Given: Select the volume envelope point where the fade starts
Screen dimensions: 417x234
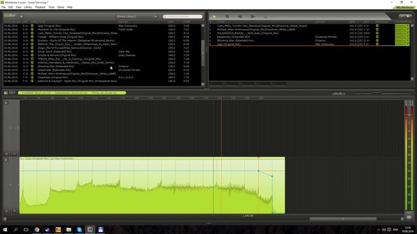Looking at the screenshot, I should pos(258,170).
